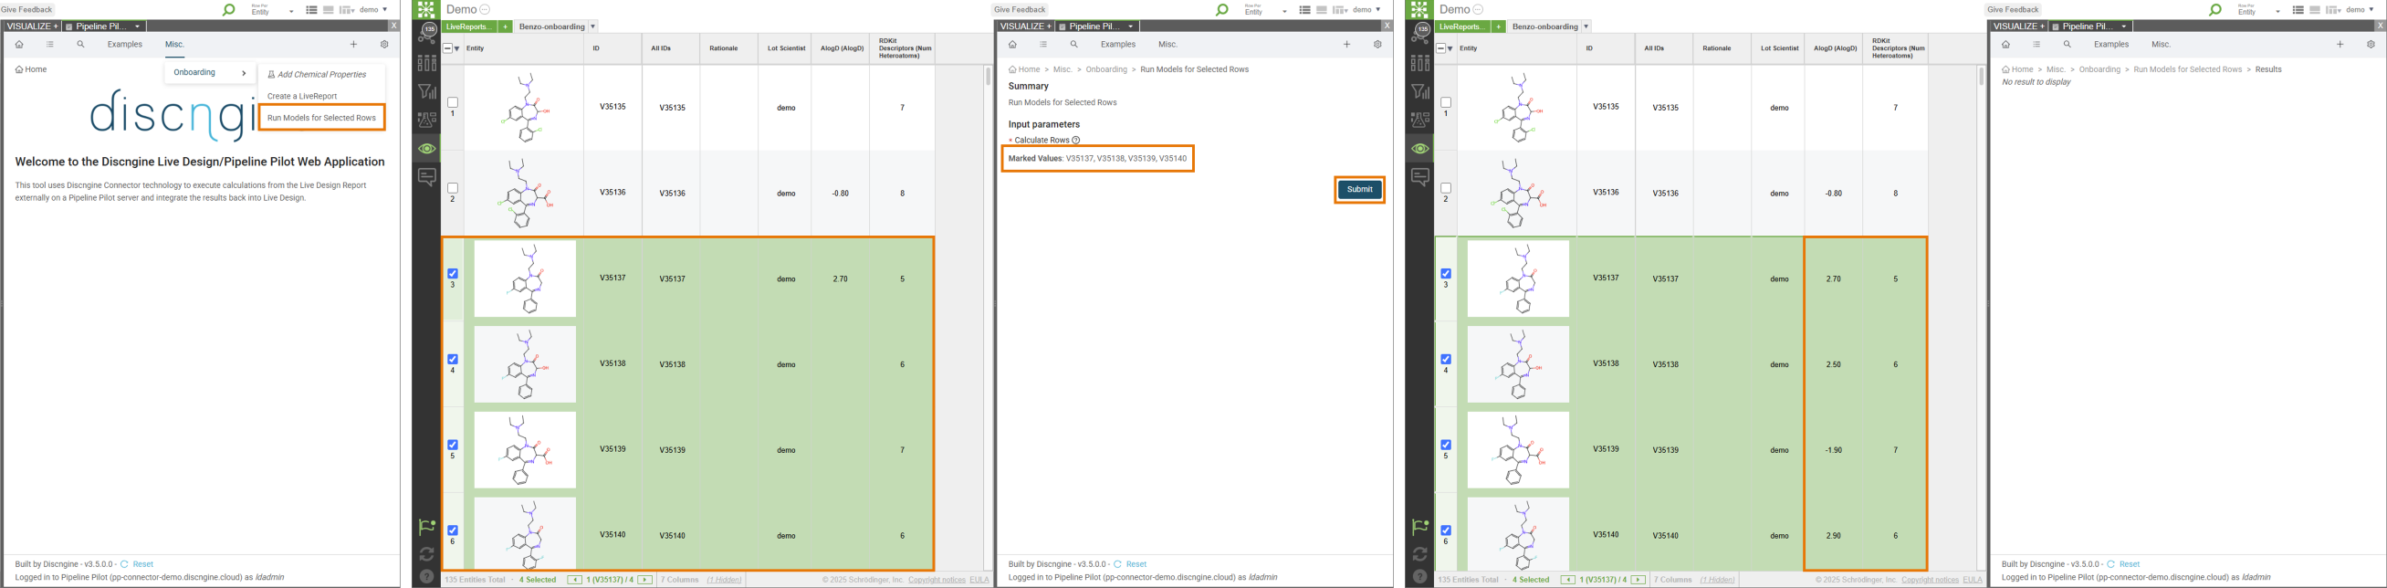Uncheck row 6 V35140 in the unscored table

click(x=453, y=530)
